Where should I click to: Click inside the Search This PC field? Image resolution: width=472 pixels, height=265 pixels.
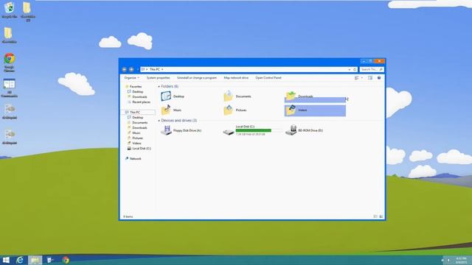[372, 69]
